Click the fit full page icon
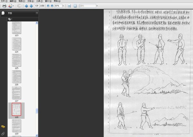 tap(75, 6)
